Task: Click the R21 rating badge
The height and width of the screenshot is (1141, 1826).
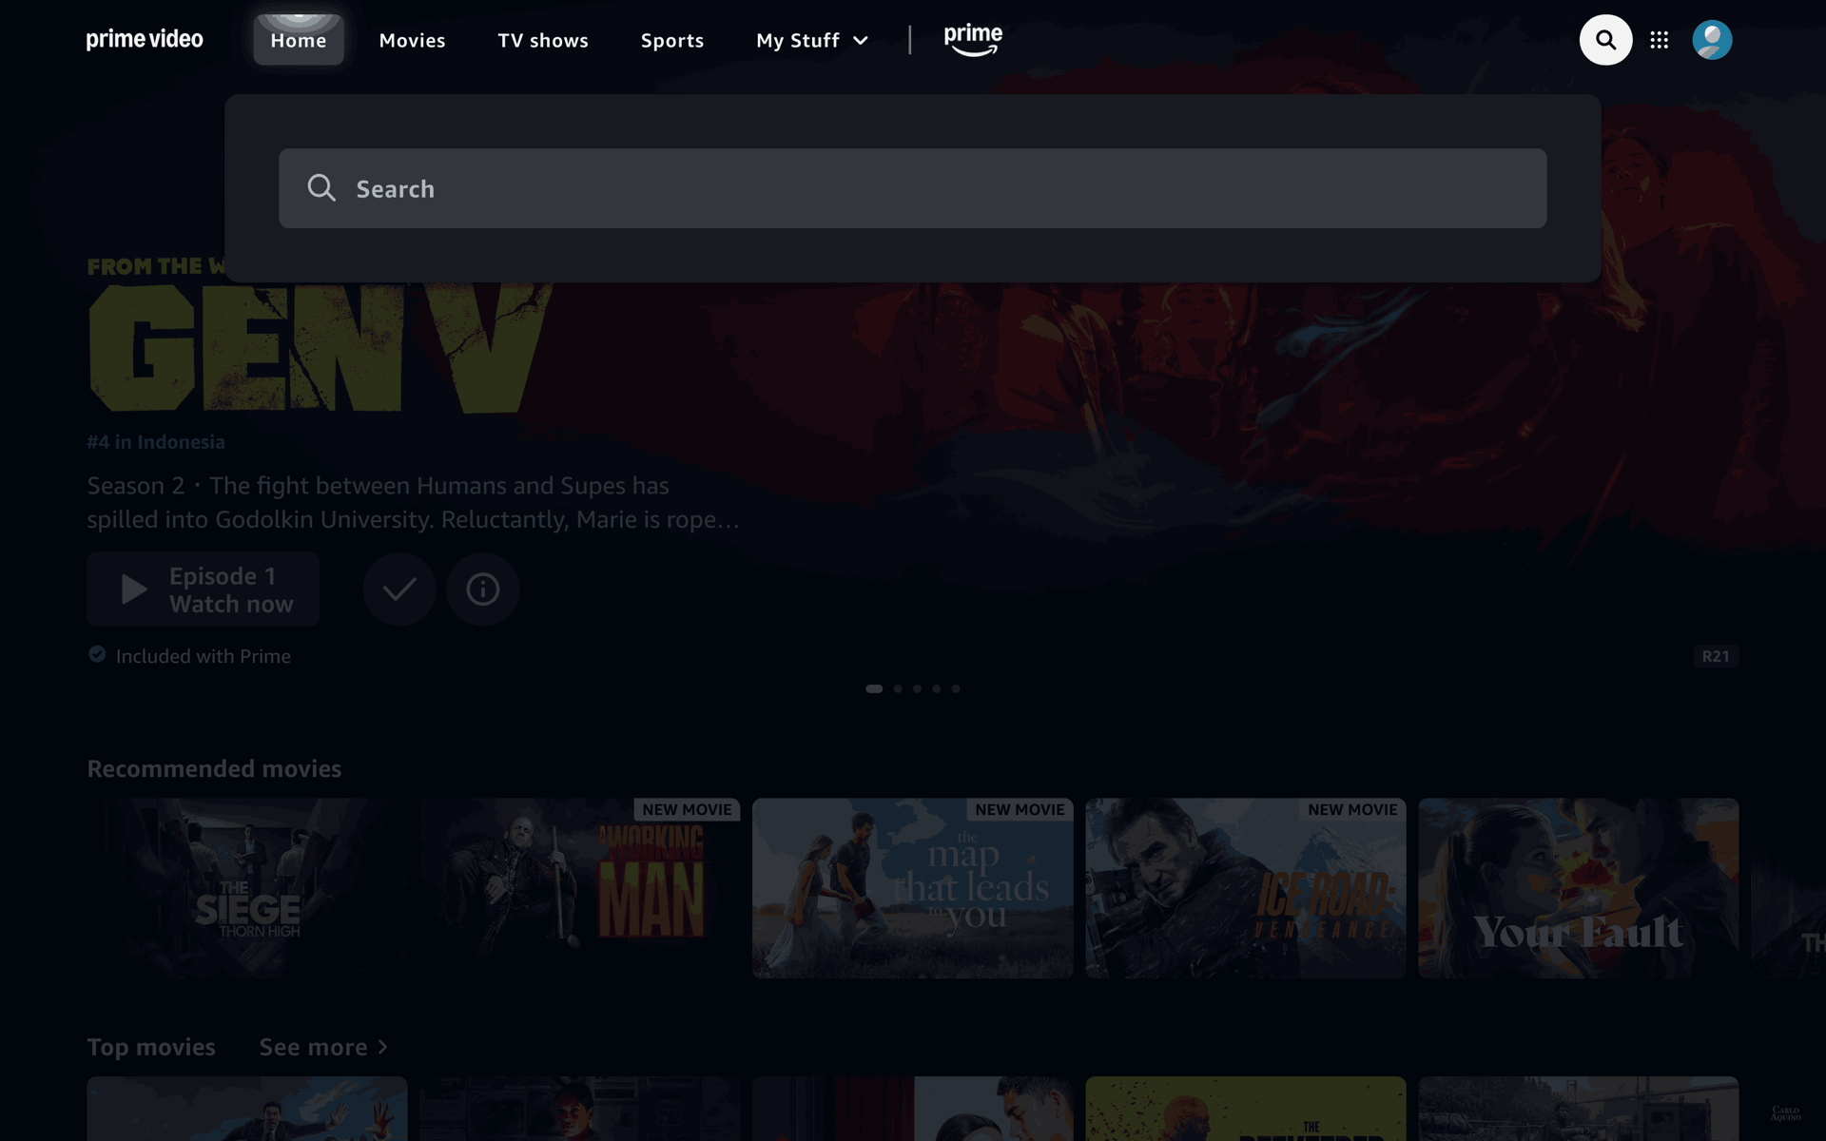Action: pyautogui.click(x=1716, y=656)
